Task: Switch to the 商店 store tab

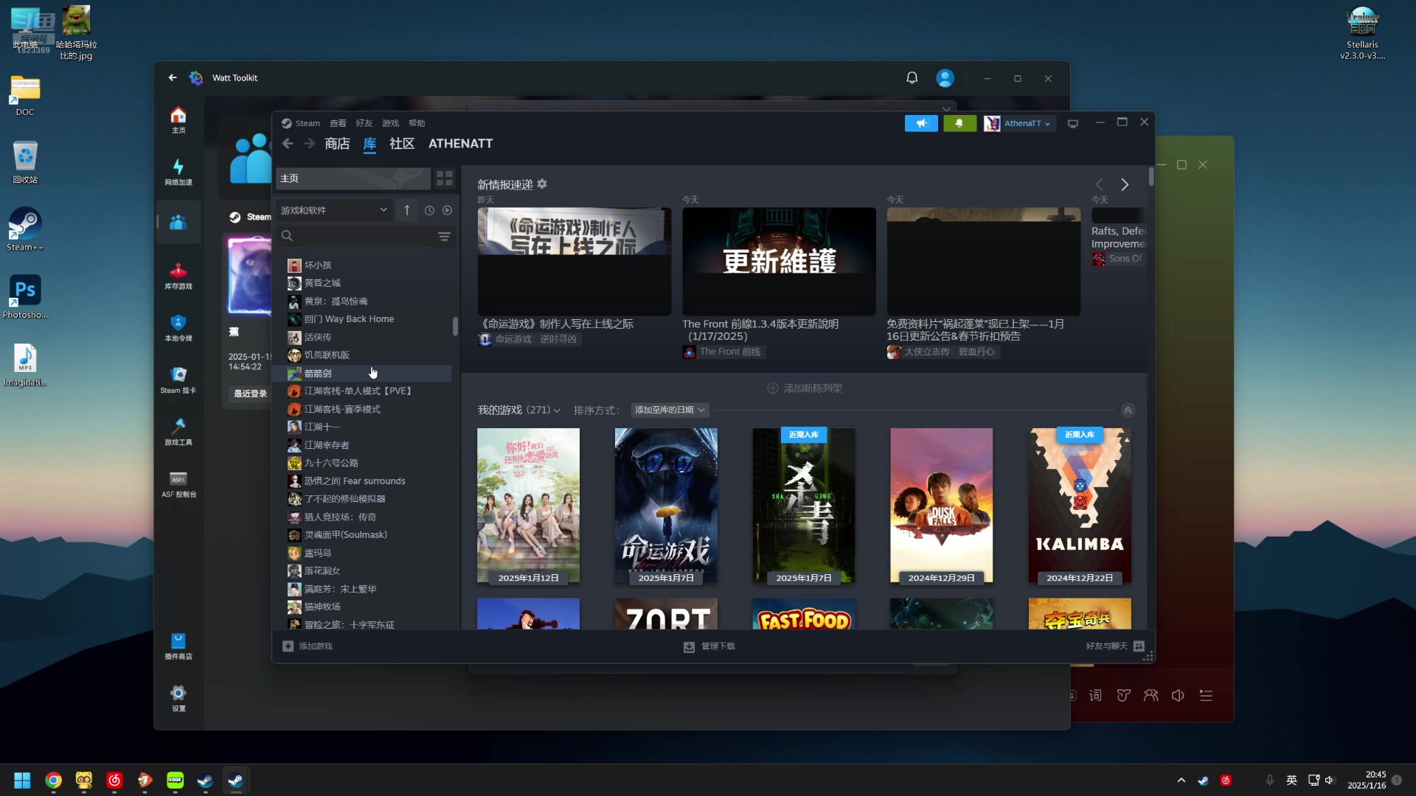Action: coord(337,144)
